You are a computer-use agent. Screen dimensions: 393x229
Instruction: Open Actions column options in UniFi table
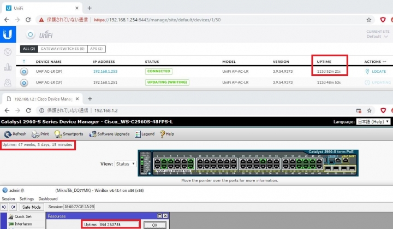point(384,62)
